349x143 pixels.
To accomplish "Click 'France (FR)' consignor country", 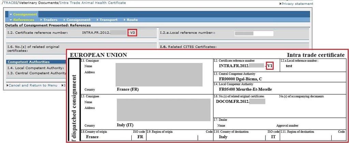I will point(128,89).
